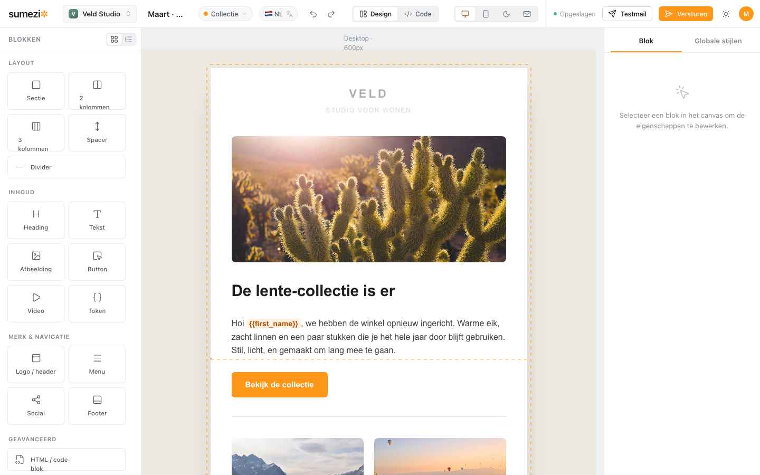Send a Testmail

pyautogui.click(x=627, y=14)
